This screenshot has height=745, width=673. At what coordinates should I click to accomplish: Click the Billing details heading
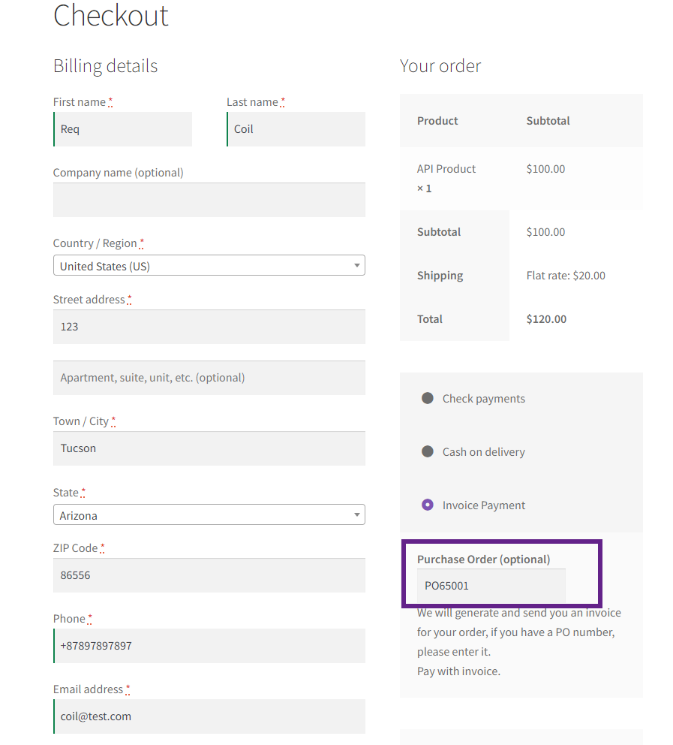[x=105, y=66]
